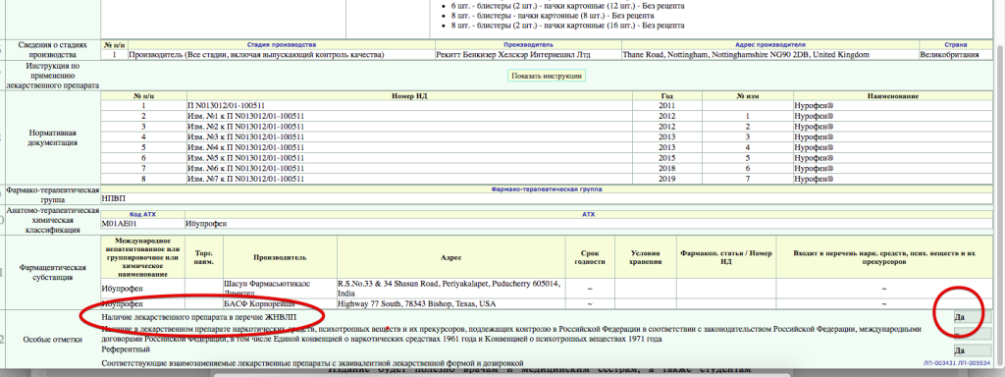
Task: Select 'Адрес производителя' column header
Action: pos(769,45)
